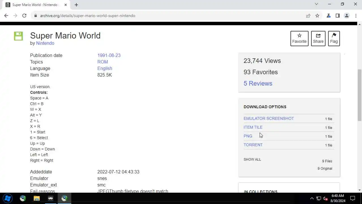
Task: Click the Flag button
Action: 334,38
